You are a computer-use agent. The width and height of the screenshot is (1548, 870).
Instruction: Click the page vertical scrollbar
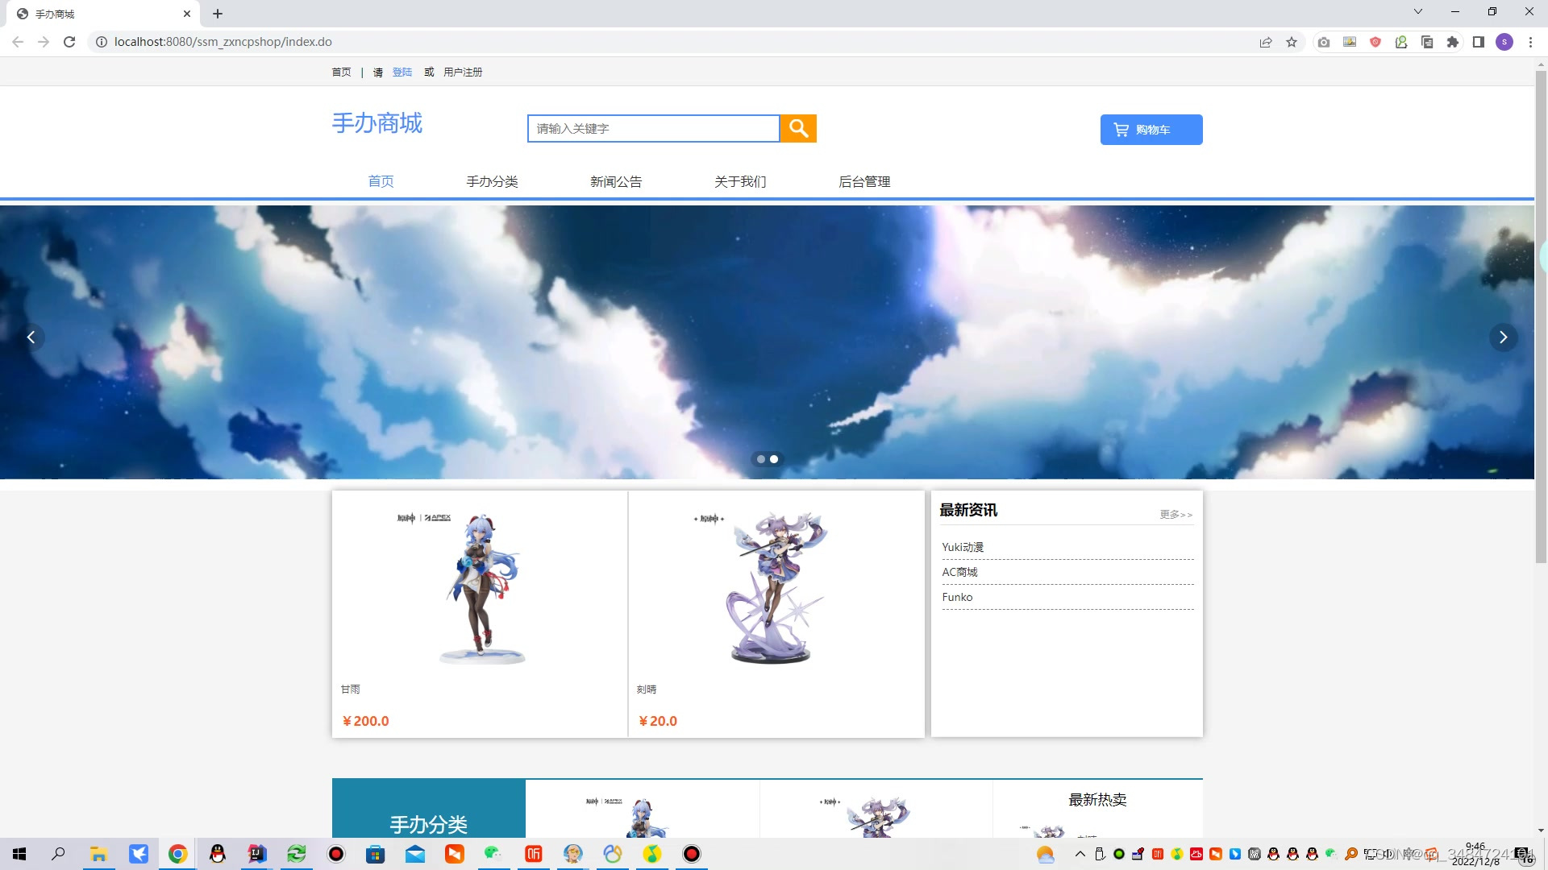click(1541, 318)
